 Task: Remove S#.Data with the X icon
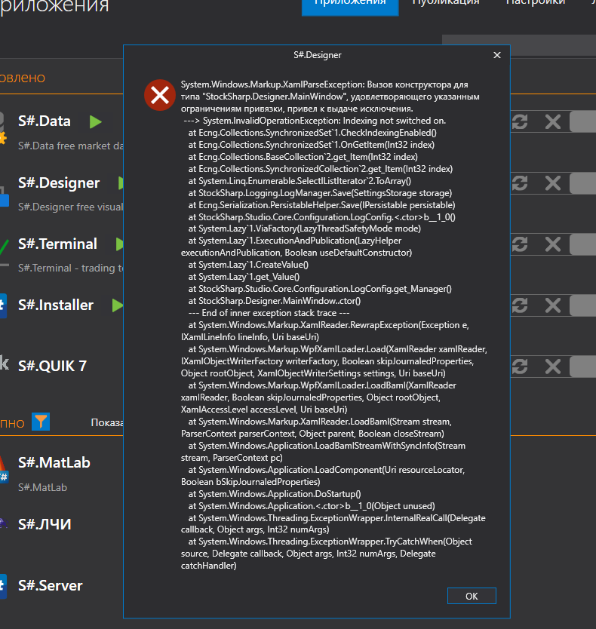tap(553, 121)
